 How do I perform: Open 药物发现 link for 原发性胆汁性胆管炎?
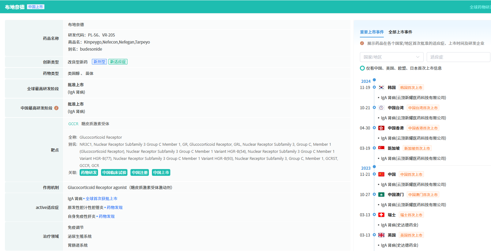click(115, 207)
